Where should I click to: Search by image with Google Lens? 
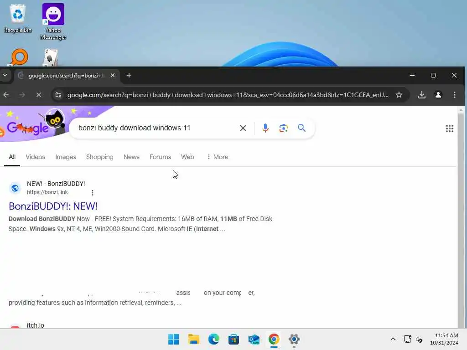(x=284, y=128)
